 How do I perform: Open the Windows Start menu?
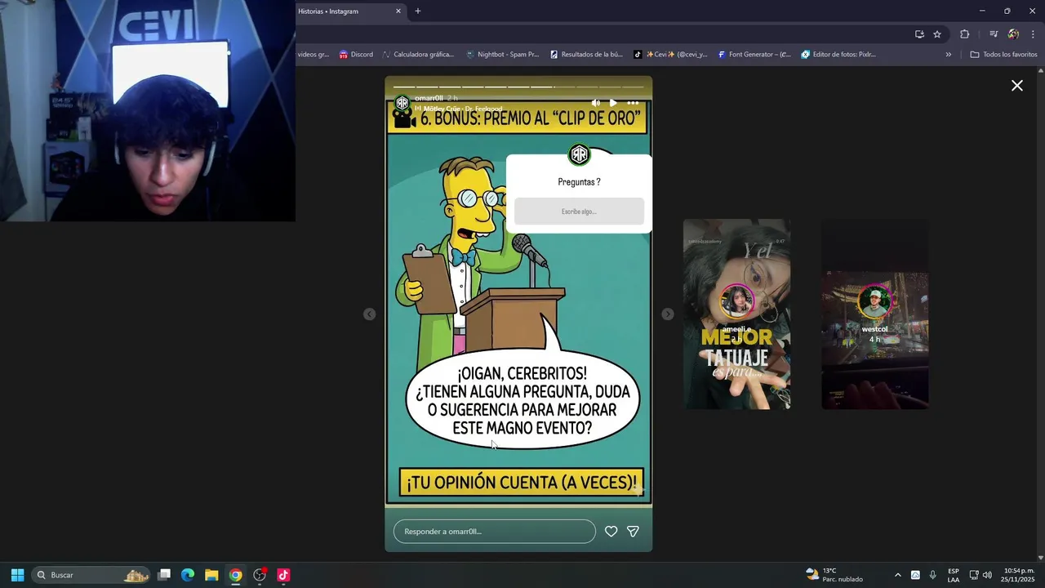[17, 575]
